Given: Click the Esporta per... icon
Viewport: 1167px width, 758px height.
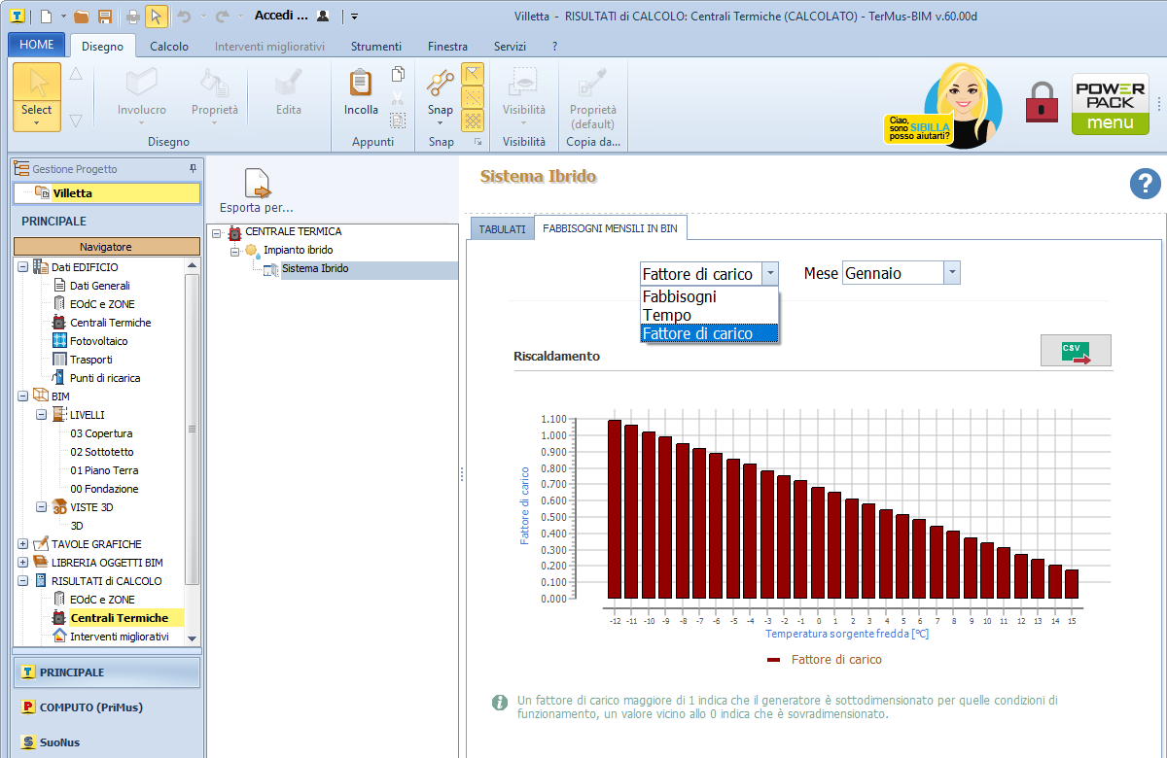Looking at the screenshot, I should (257, 183).
